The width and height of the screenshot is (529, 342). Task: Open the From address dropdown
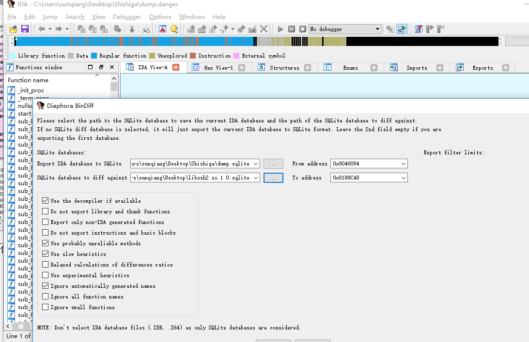[404, 164]
